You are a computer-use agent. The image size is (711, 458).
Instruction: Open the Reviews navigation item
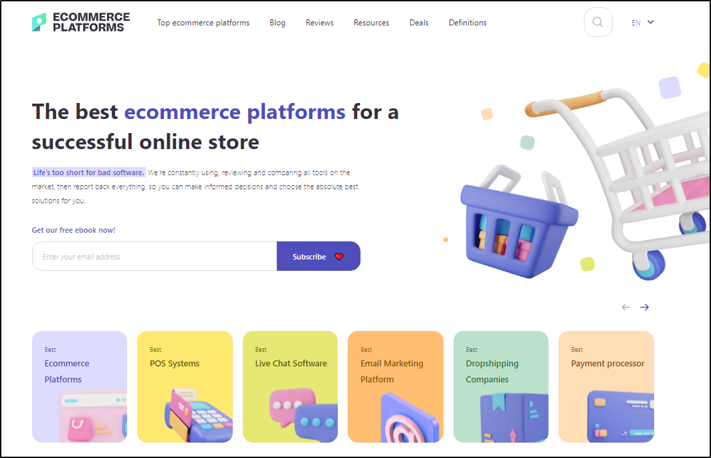(x=320, y=23)
